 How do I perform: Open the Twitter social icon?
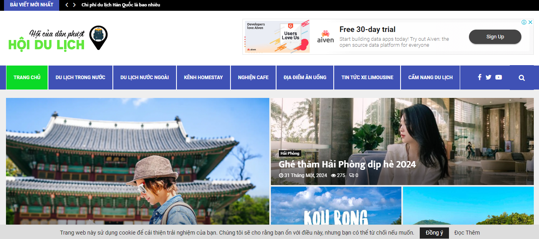489,77
